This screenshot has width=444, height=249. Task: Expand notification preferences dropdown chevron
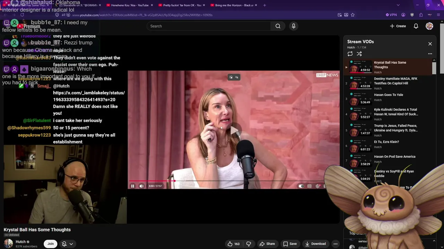pyautogui.click(x=71, y=244)
